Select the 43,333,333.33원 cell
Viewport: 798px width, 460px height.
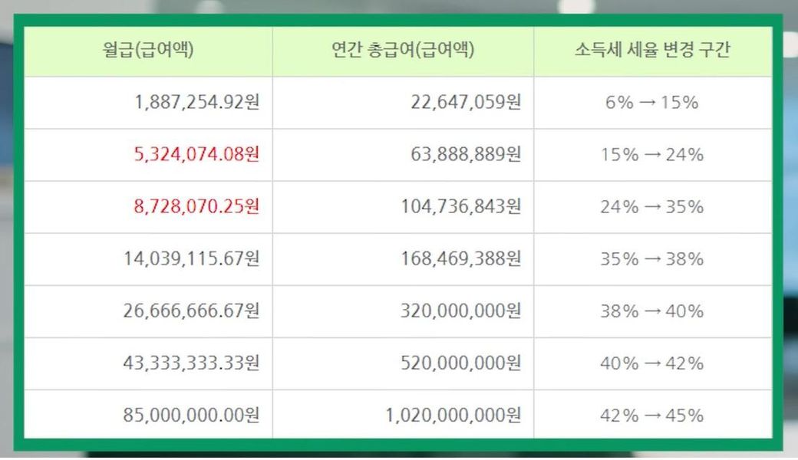[x=191, y=363]
